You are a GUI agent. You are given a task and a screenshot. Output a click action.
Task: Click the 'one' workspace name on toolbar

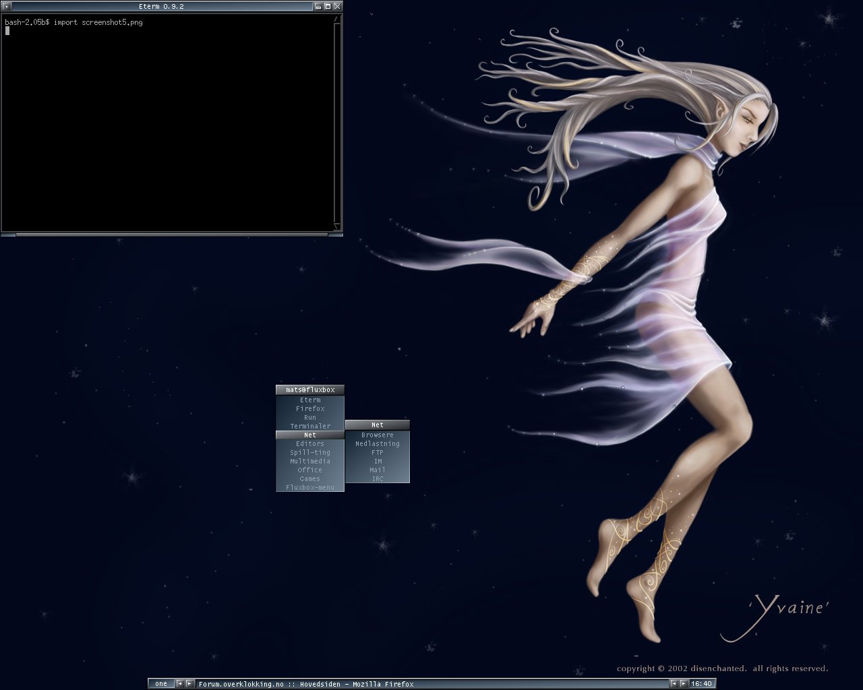pyautogui.click(x=161, y=684)
